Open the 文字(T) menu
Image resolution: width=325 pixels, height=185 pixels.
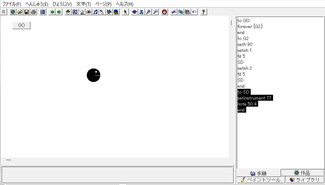(x=84, y=4)
